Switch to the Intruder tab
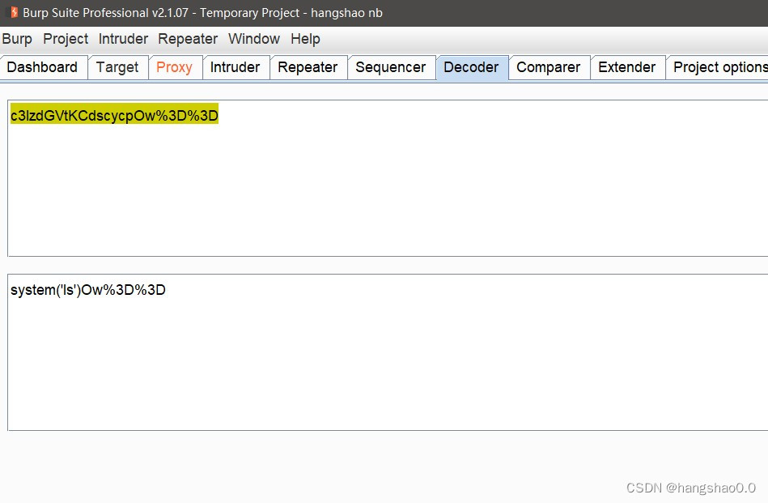 tap(235, 67)
